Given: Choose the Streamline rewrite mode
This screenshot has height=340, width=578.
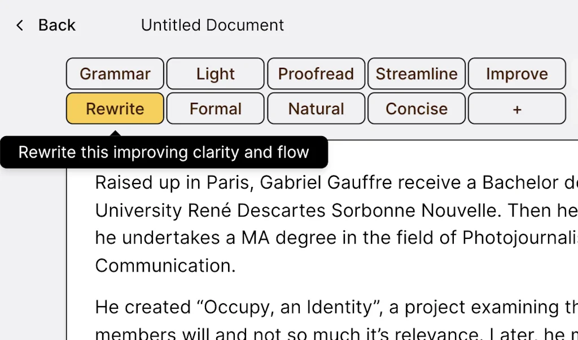Looking at the screenshot, I should pyautogui.click(x=416, y=73).
